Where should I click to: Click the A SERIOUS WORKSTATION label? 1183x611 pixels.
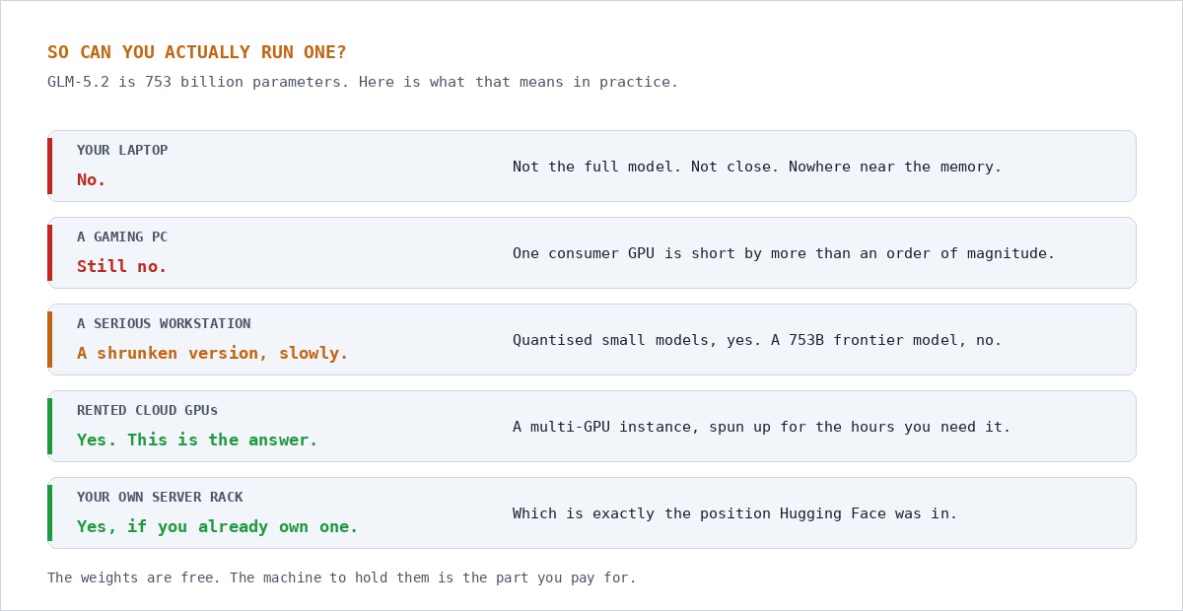click(x=164, y=323)
